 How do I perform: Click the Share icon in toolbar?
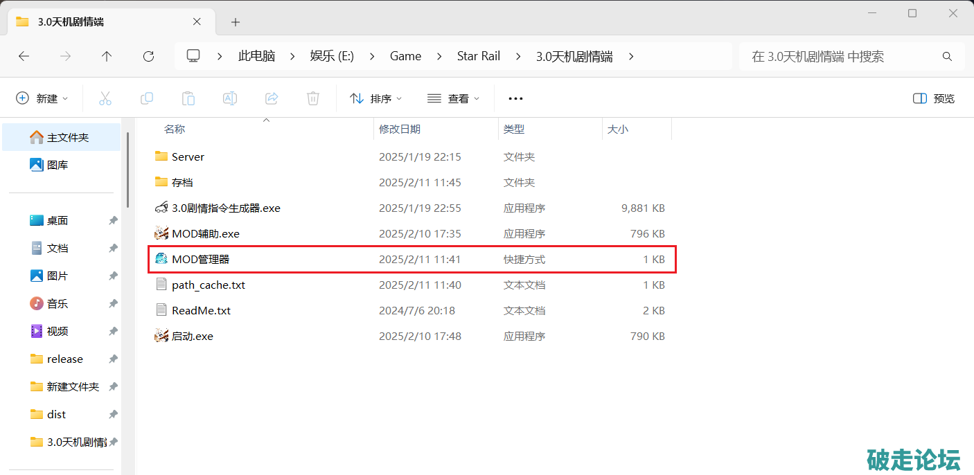[x=272, y=98]
